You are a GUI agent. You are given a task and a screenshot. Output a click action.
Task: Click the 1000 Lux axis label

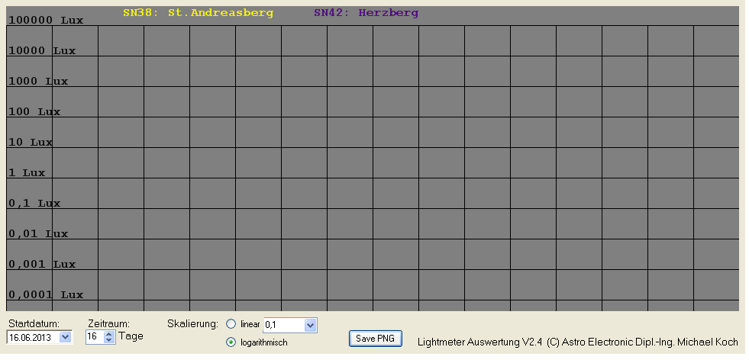click(38, 81)
